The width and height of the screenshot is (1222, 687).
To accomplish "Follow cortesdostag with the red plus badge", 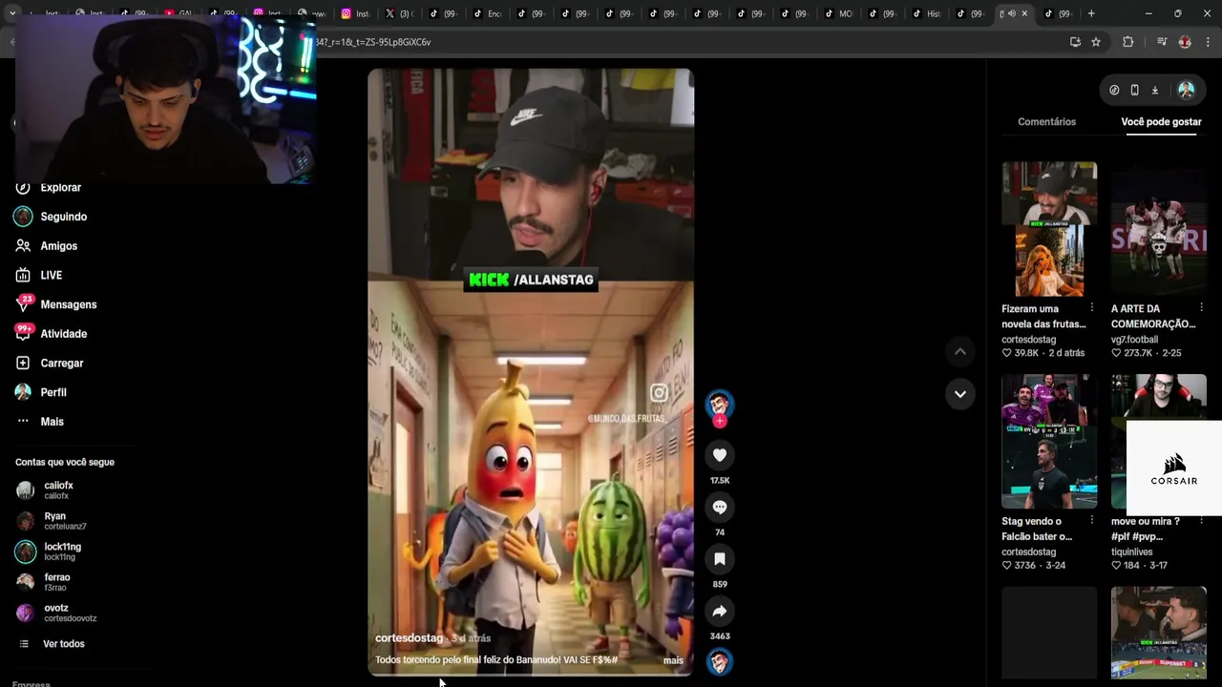I will coord(720,421).
